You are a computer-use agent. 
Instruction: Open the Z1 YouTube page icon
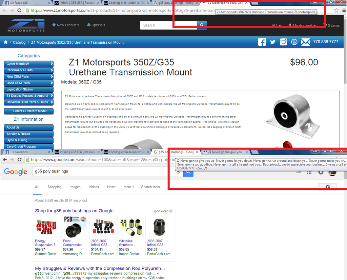click(x=294, y=42)
